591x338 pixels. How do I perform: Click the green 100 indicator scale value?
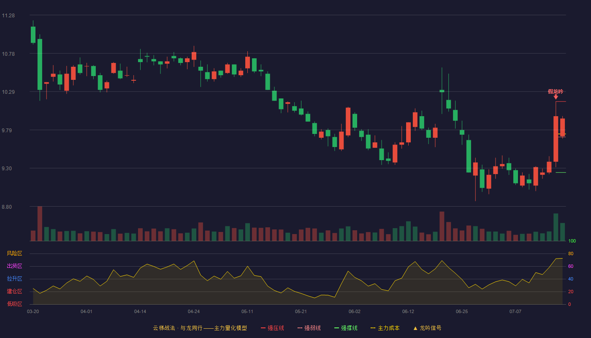[x=572, y=241]
